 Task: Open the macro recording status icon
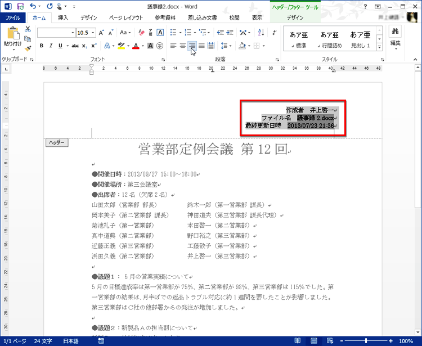[x=101, y=341]
